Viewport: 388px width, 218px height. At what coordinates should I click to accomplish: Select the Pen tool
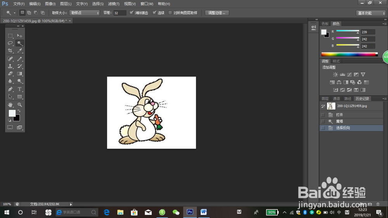coord(10,89)
